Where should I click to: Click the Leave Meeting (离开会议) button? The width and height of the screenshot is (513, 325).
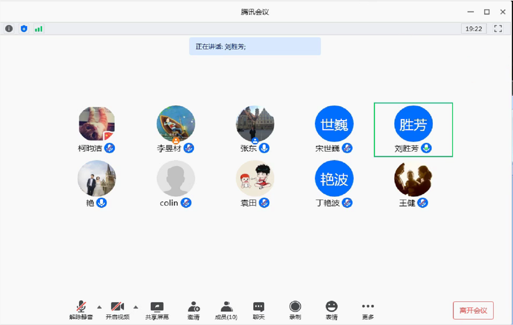click(473, 310)
